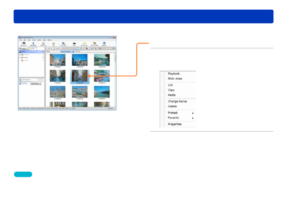Select the highlighted top folder row
Viewport: 287px width, 203px height.
pos(32,52)
